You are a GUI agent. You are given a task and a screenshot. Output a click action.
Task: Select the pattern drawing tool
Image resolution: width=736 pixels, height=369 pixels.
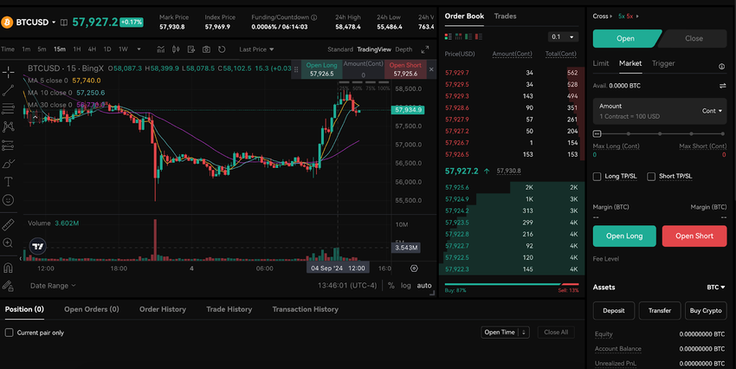point(9,126)
